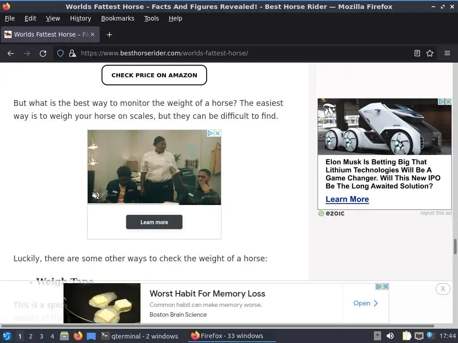Follow the Learn More link in sidebar ad
The image size is (458, 343).
coord(347,199)
